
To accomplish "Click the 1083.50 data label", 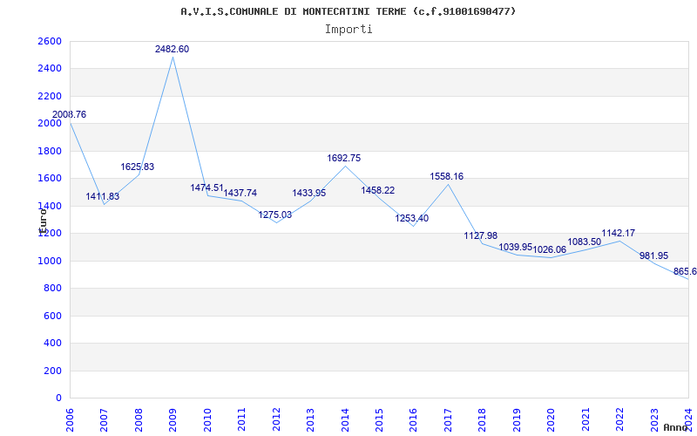I will pos(585,242).
